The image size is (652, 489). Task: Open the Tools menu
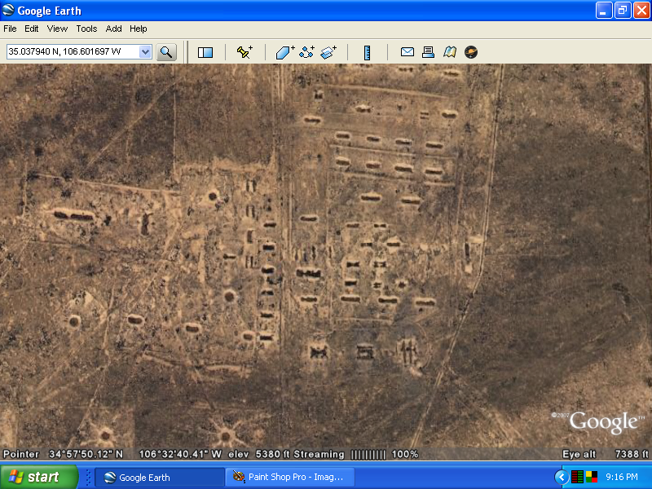pyautogui.click(x=86, y=29)
